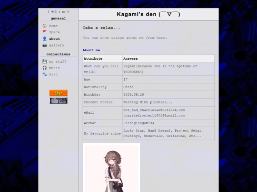The image size is (257, 192).
Task: Click the eMail attribute cell
Action: point(103,113)
